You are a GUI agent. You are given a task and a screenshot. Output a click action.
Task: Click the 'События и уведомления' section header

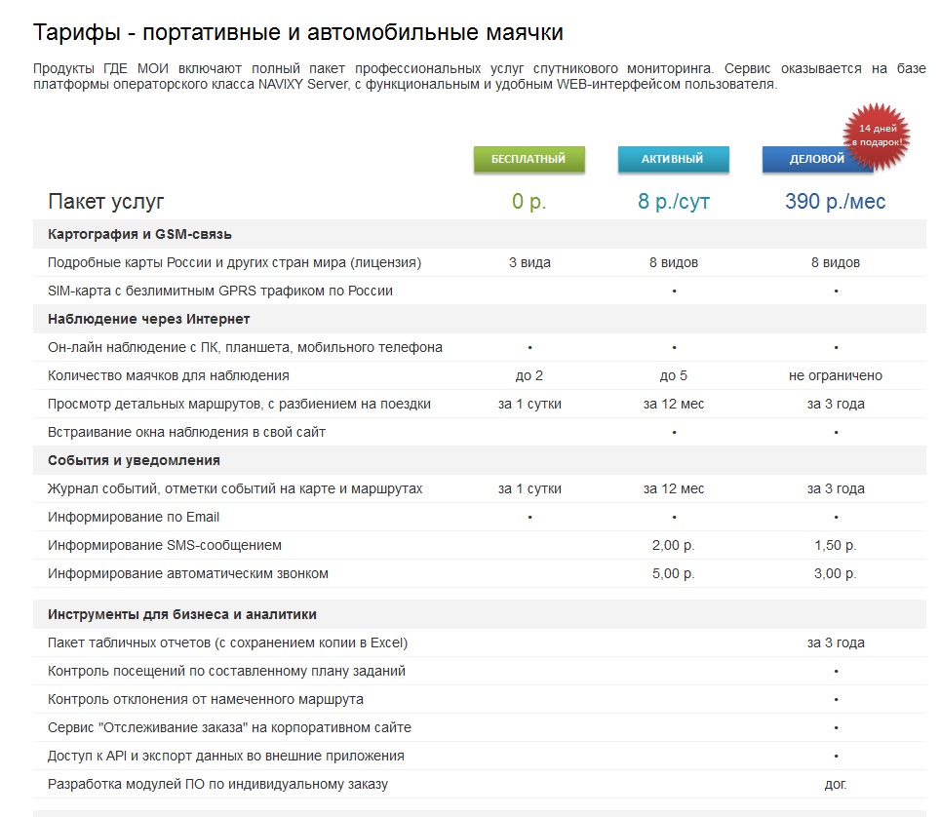click(134, 460)
